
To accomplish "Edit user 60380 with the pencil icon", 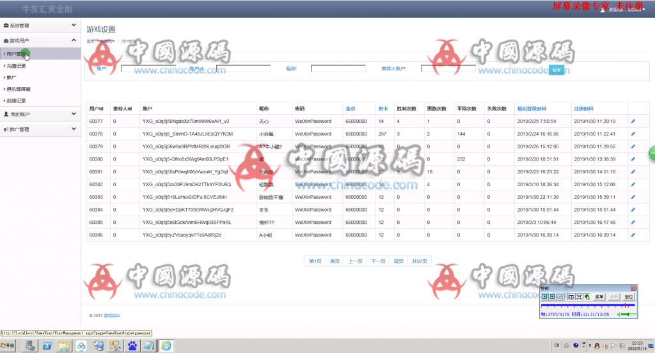I will [x=633, y=159].
